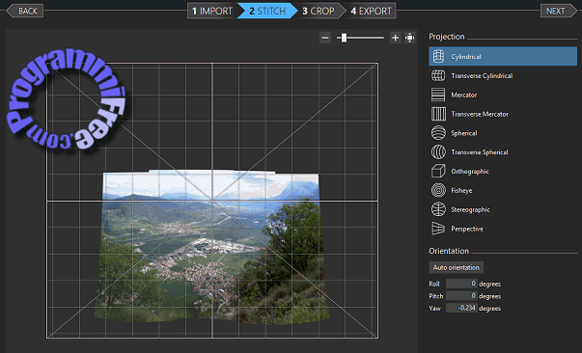Pick the Fisheye projection icon
This screenshot has width=582, height=353.
438,190
